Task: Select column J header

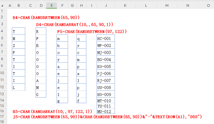Action: pyautogui.click(x=106, y=5)
